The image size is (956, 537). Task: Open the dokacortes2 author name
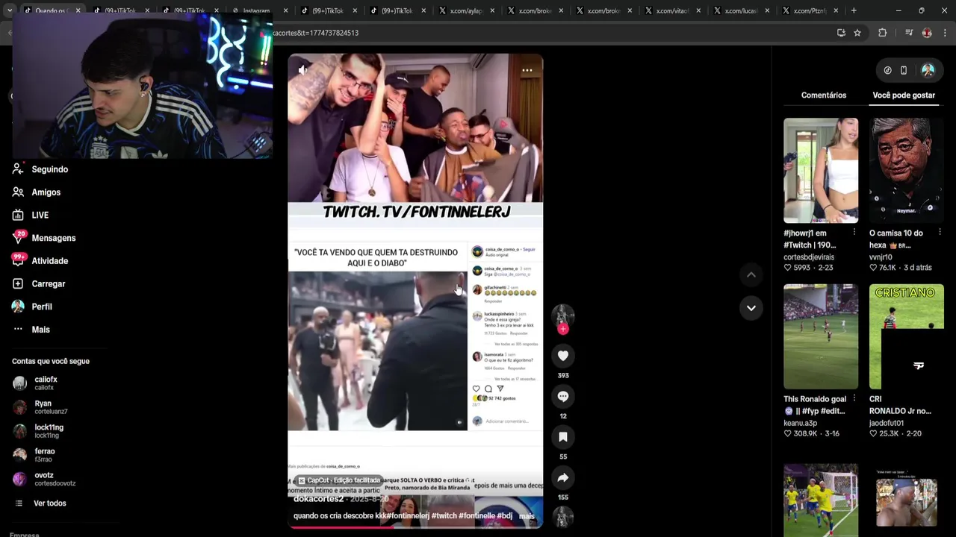pyautogui.click(x=318, y=499)
